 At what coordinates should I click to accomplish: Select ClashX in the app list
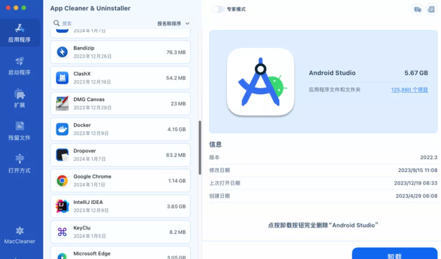point(120,78)
